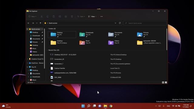Collapse the Recent files (20) group

tap(47, 50)
